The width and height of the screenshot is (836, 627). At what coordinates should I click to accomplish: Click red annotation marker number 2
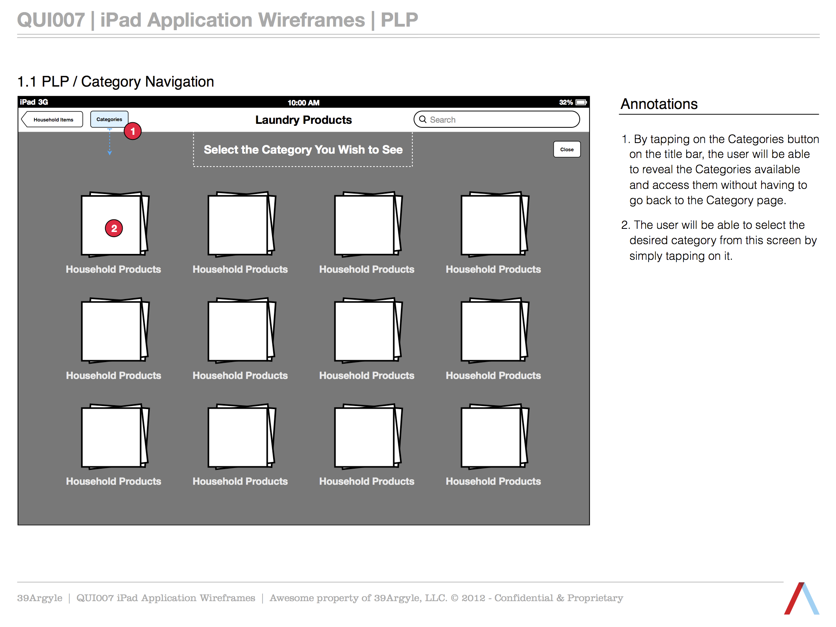(114, 228)
